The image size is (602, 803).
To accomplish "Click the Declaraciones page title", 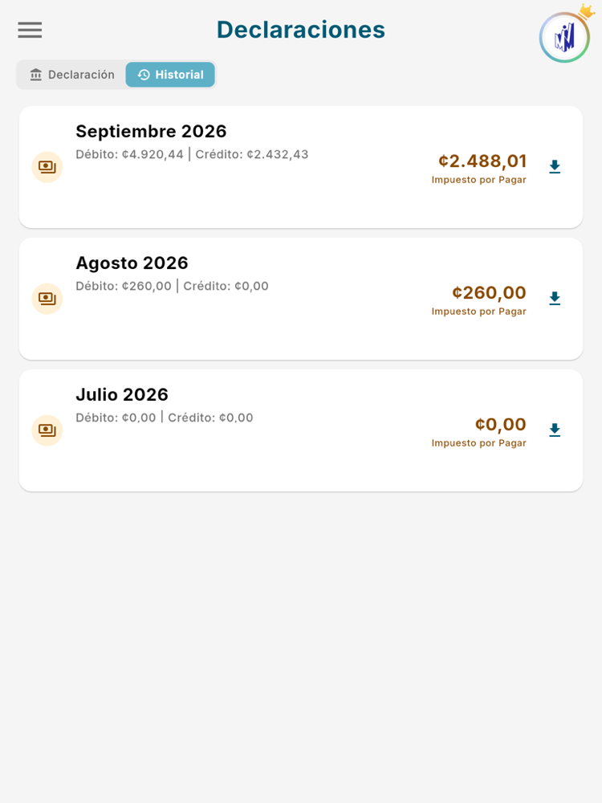I will click(x=301, y=30).
